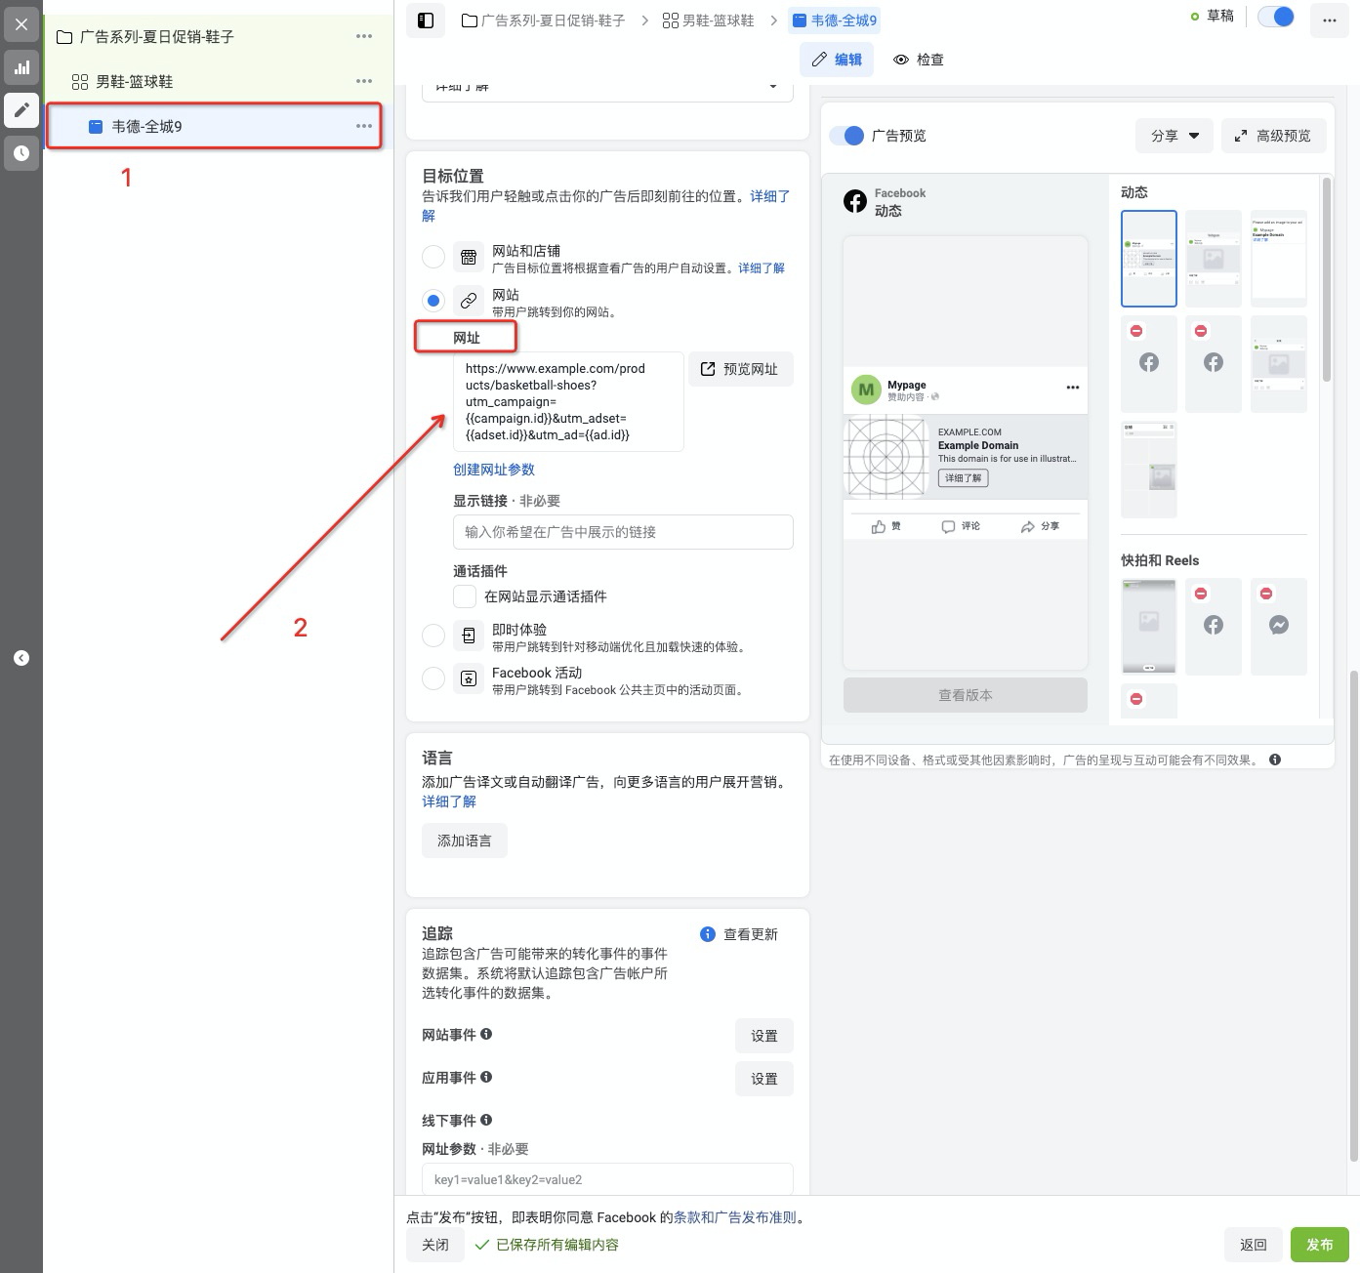Switch to the 编辑 tab
The image size is (1360, 1273).
[x=837, y=60]
